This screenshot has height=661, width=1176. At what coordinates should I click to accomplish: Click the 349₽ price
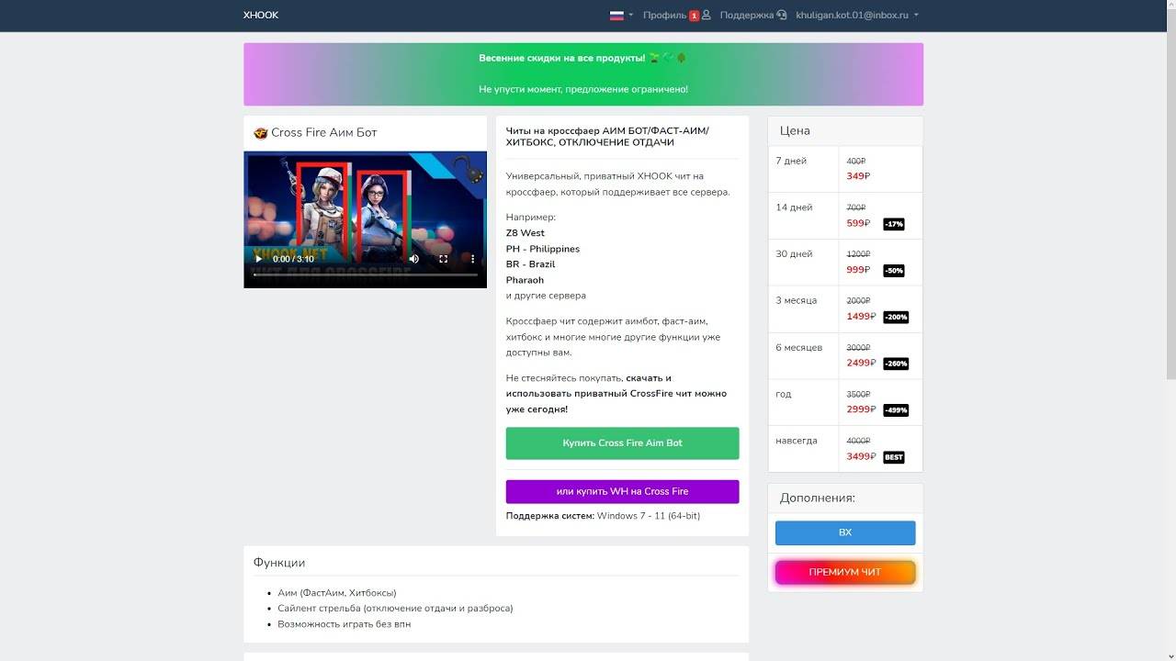[858, 176]
